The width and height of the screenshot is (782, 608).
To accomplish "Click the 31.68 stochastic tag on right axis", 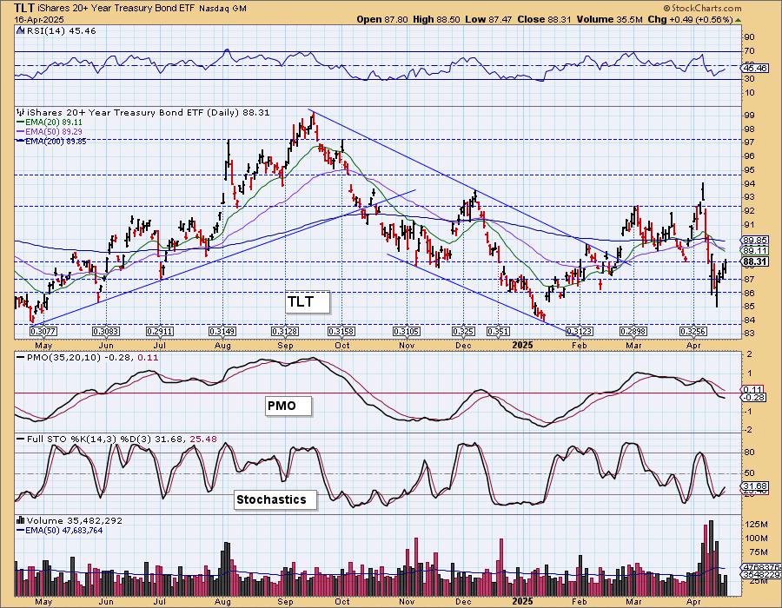I will coord(754,486).
